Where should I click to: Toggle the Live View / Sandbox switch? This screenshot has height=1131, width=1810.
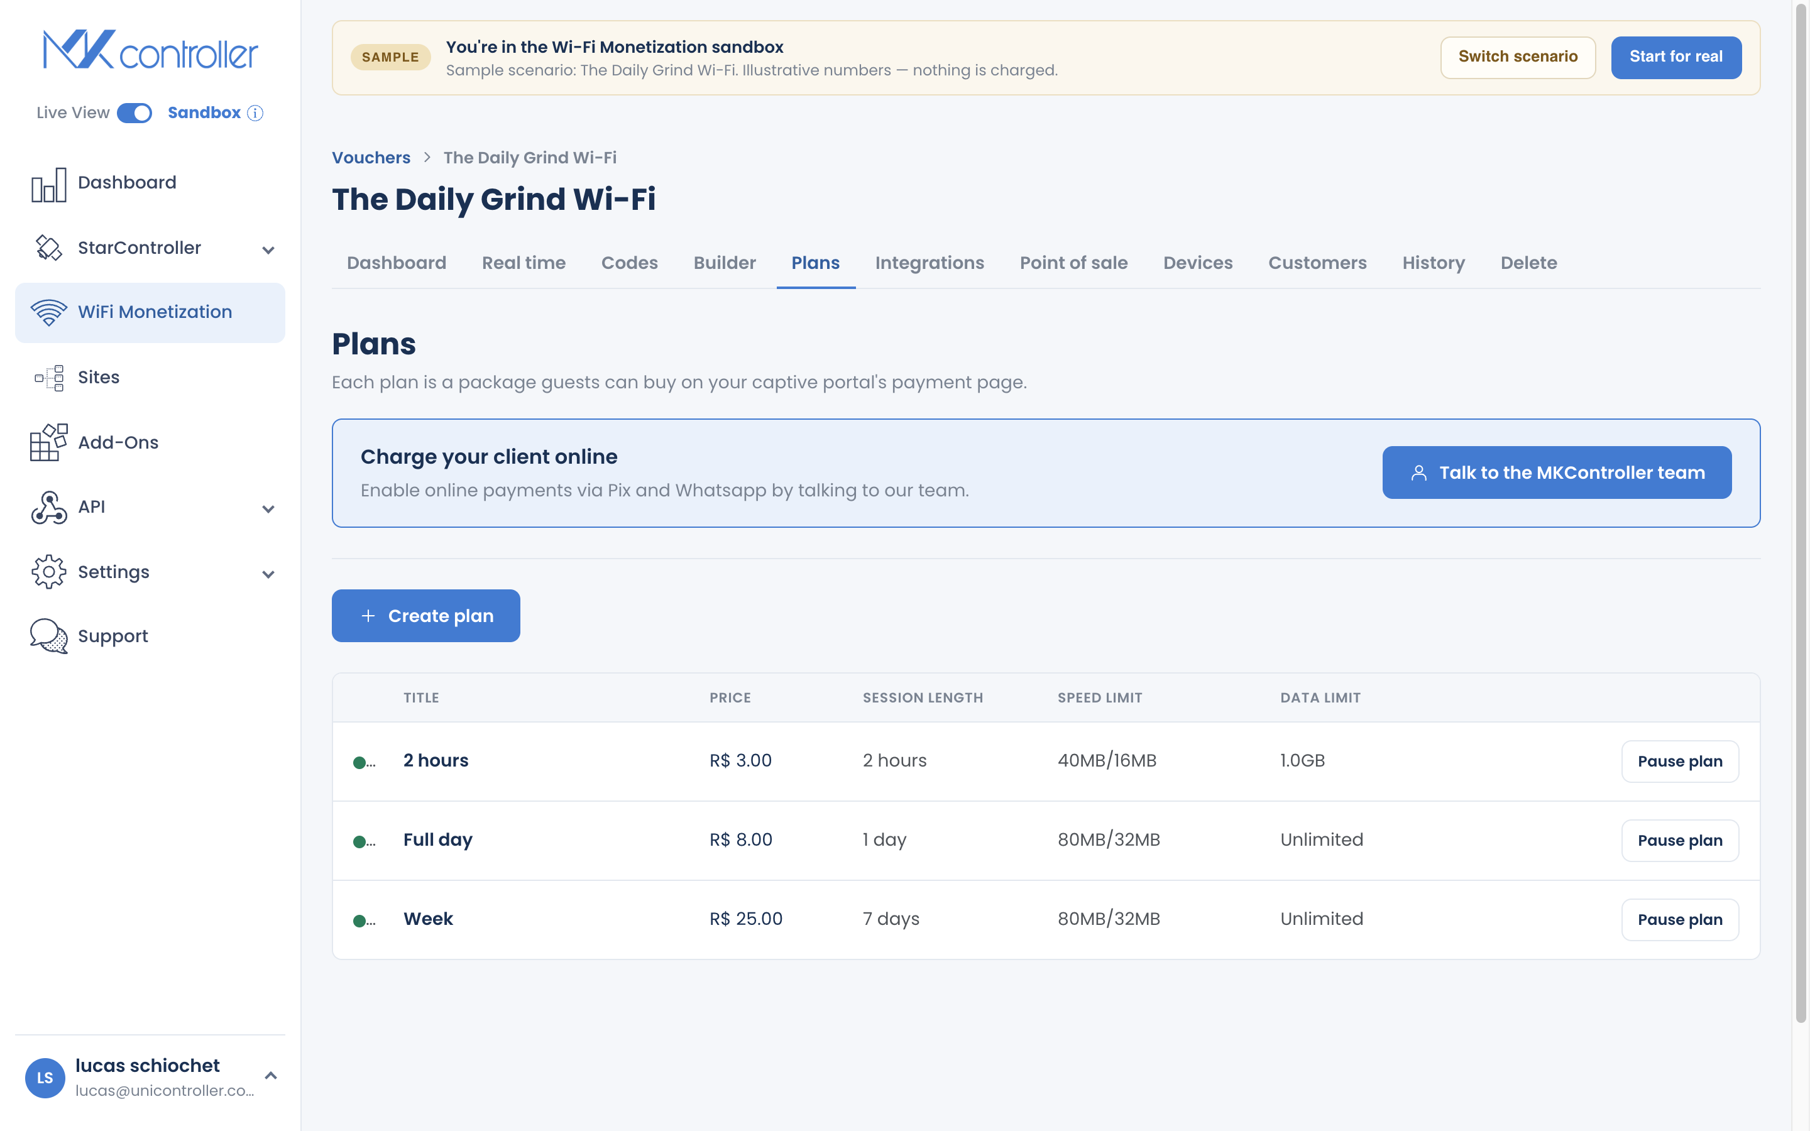134,113
